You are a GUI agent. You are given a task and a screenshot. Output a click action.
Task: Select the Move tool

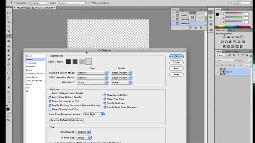tap(9, 13)
